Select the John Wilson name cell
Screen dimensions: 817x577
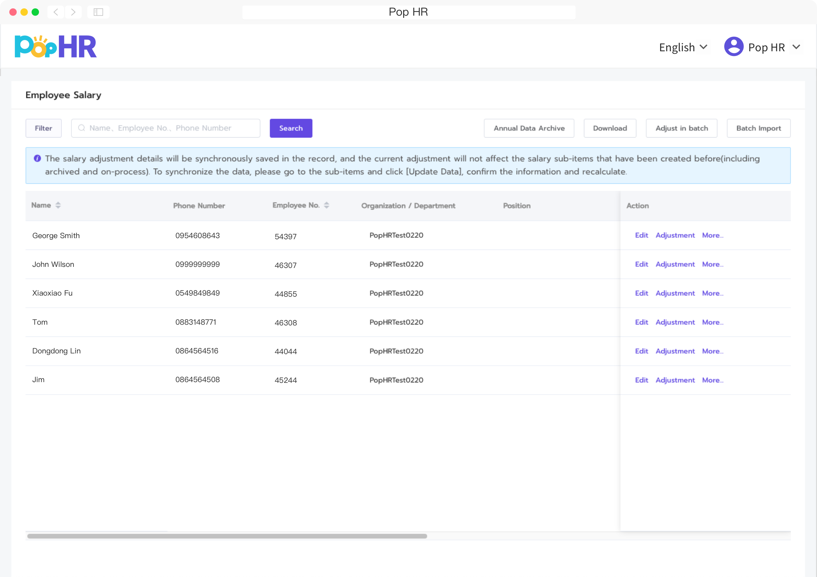[x=53, y=264]
